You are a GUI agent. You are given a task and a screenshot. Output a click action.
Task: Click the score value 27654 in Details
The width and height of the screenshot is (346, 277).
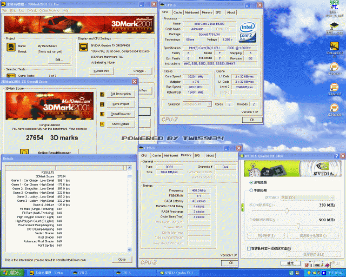click(62, 176)
